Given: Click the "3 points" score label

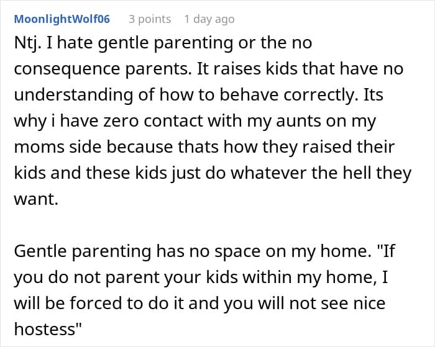Looking at the screenshot, I should tap(150, 19).
